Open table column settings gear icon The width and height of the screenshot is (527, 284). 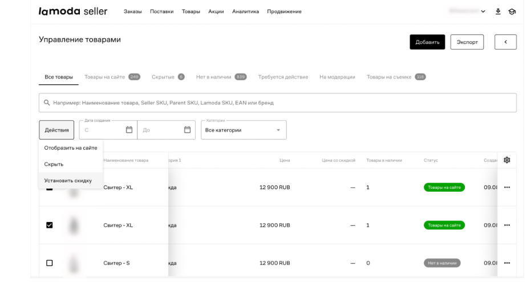[x=506, y=160]
